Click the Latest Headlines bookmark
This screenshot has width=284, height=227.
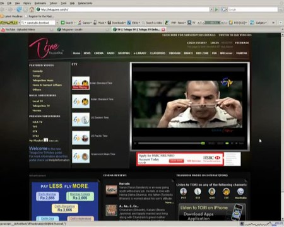[x=11, y=16]
